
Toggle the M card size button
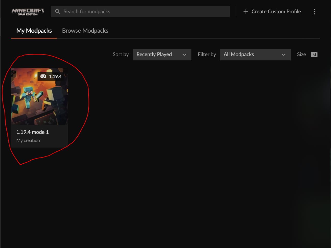click(314, 55)
